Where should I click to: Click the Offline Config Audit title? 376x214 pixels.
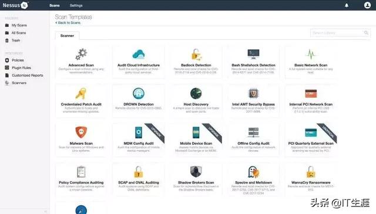(253, 144)
